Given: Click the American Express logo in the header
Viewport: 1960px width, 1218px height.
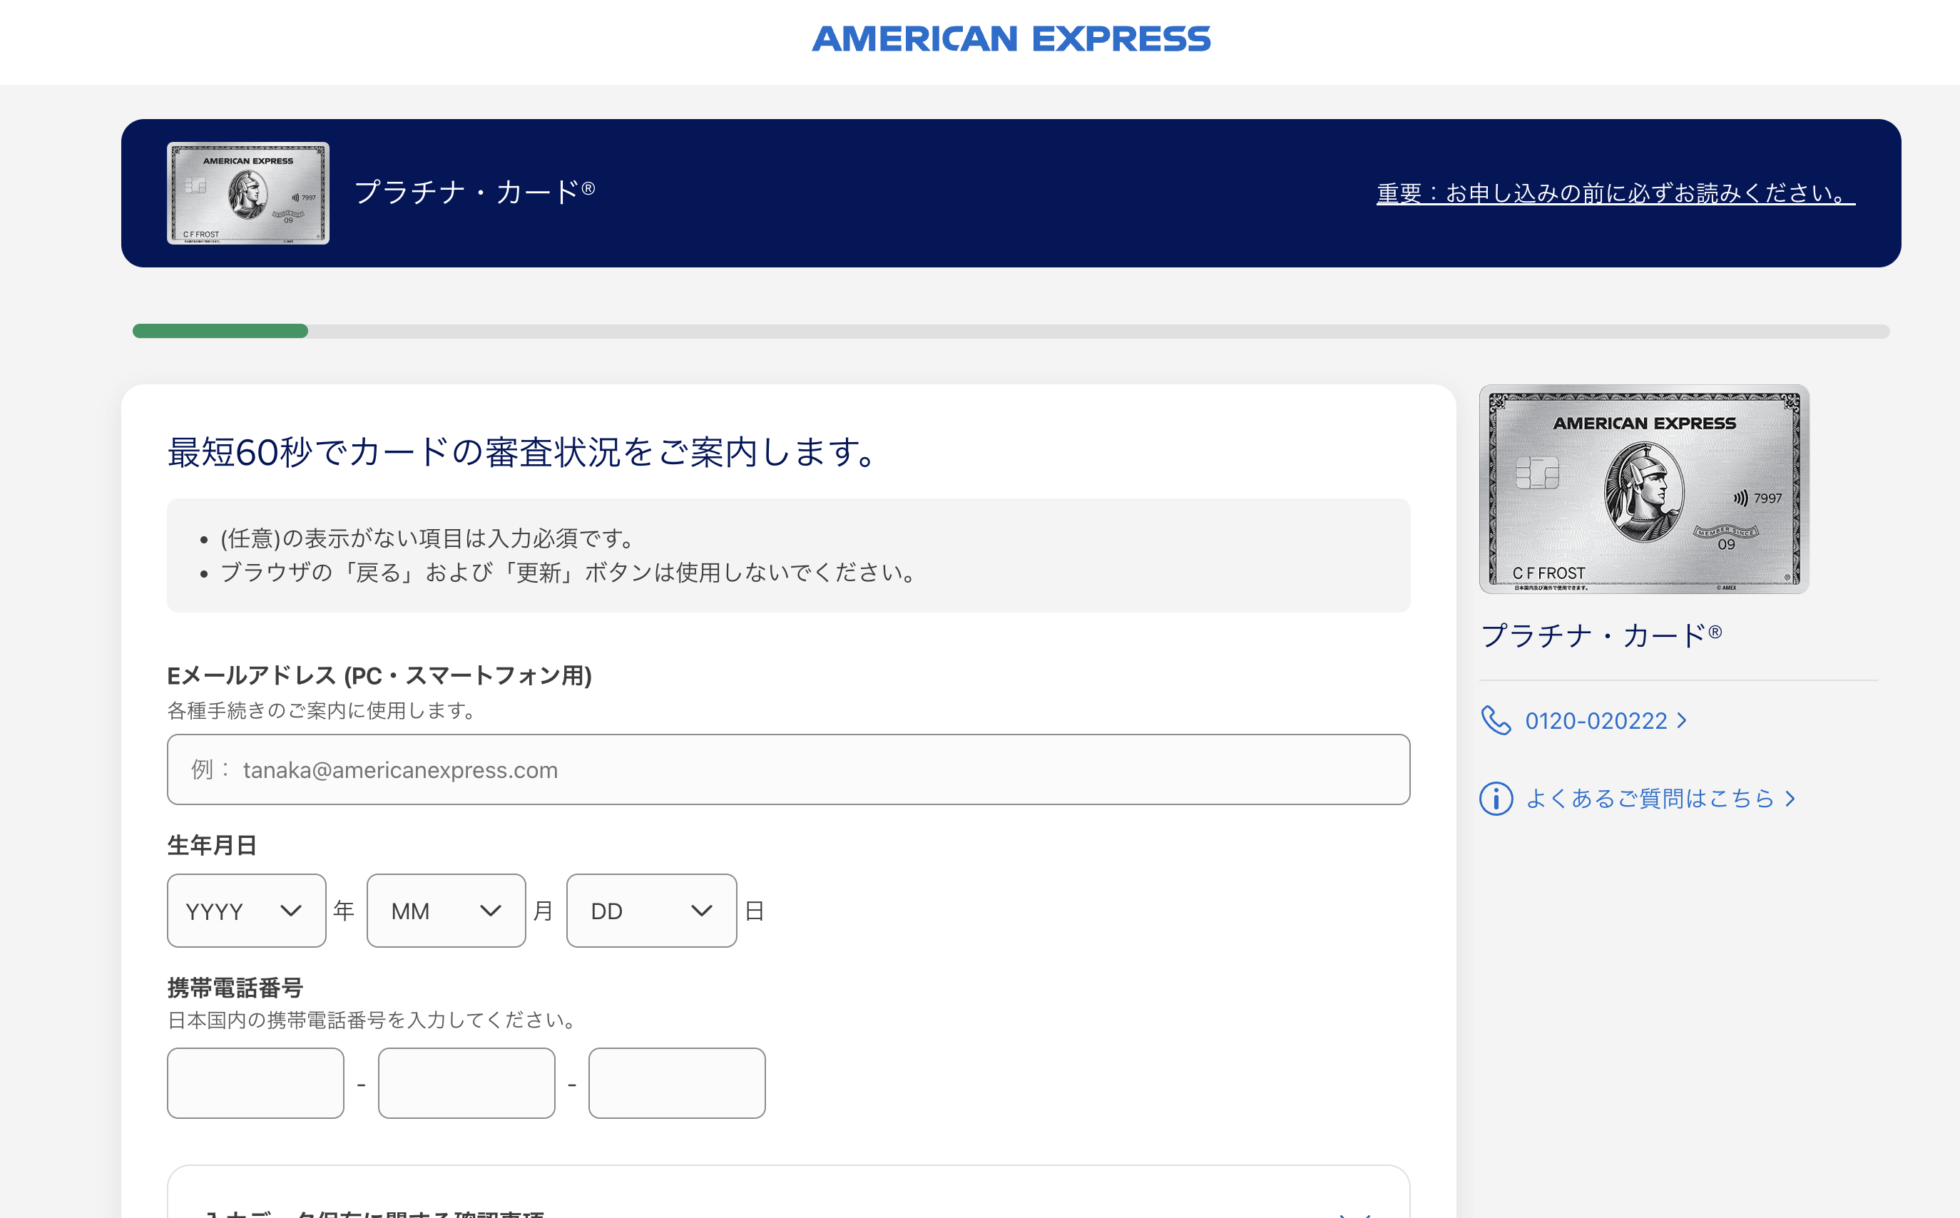Looking at the screenshot, I should pos(1011,39).
